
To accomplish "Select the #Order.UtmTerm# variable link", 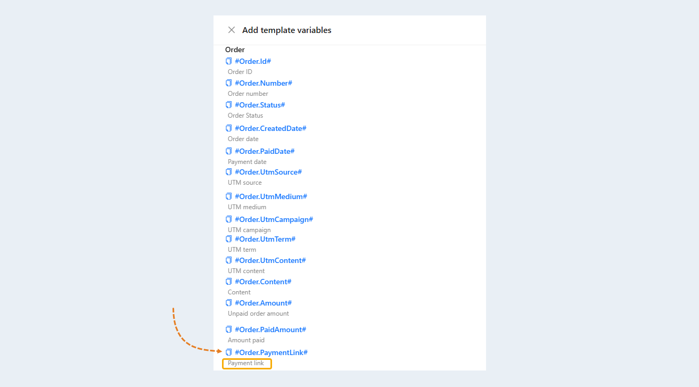I will [265, 239].
